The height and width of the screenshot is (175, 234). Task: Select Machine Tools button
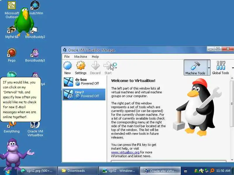pos(195,68)
